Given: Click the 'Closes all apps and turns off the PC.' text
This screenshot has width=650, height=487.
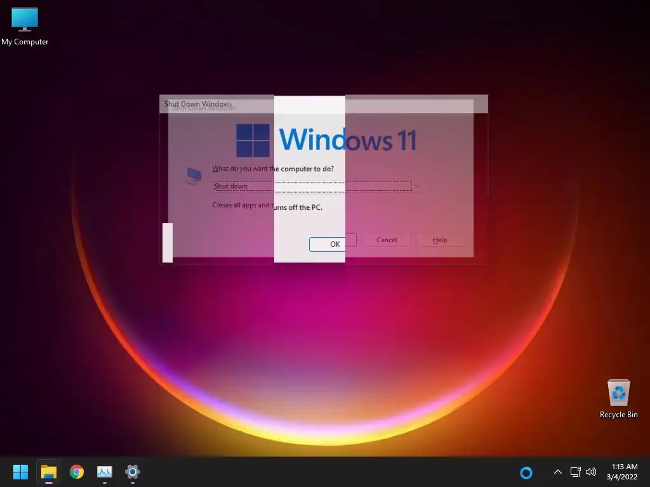Looking at the screenshot, I should click(267, 206).
